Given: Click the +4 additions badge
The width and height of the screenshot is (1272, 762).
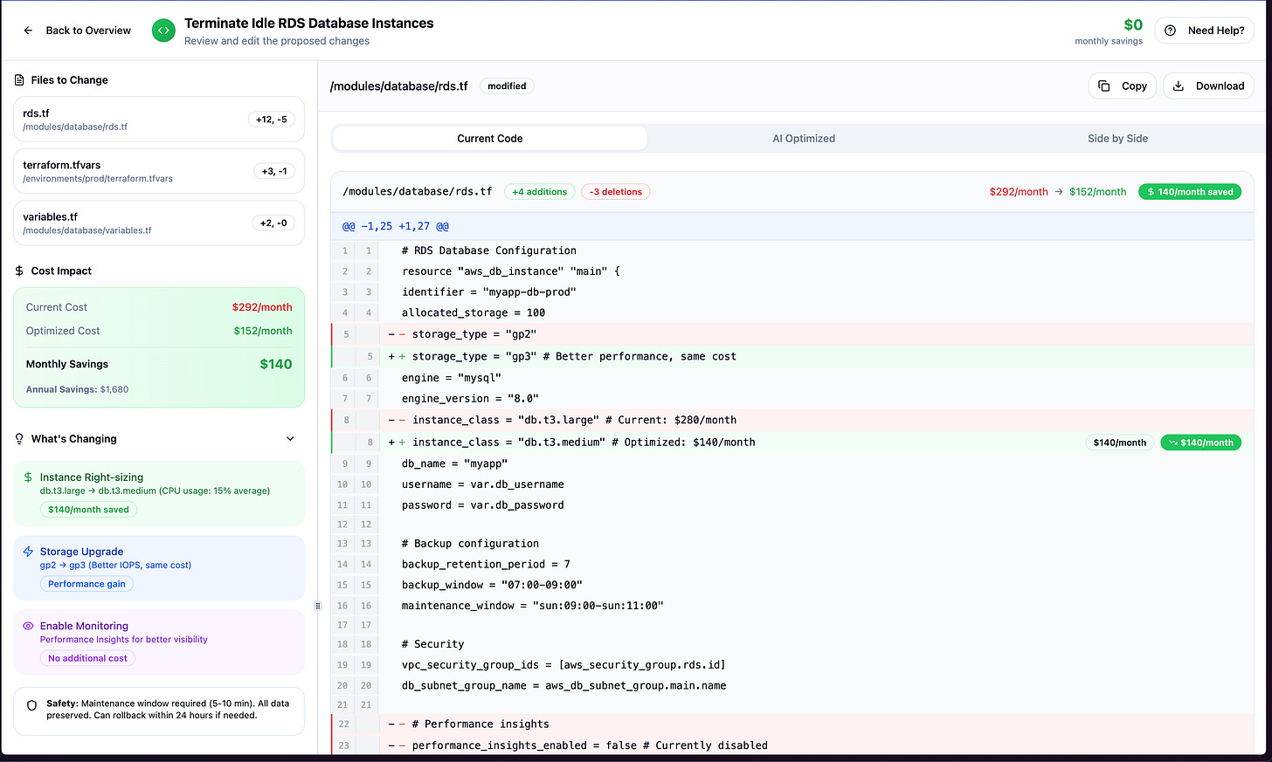Looking at the screenshot, I should point(540,192).
